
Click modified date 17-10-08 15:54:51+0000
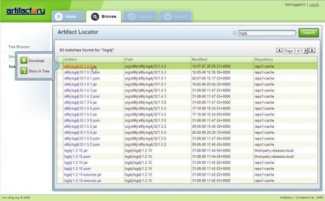[x=211, y=108]
